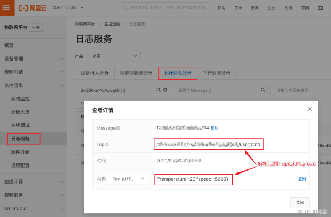Open the 水泵 product dropdown
331x217 pixels.
point(113,56)
